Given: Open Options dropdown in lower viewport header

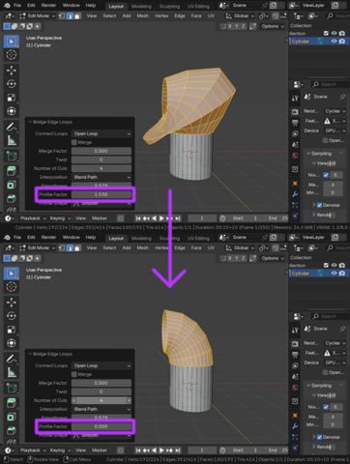Looking at the screenshot, I should click(273, 258).
